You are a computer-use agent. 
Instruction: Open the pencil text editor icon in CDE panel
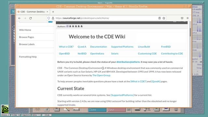point(67,110)
